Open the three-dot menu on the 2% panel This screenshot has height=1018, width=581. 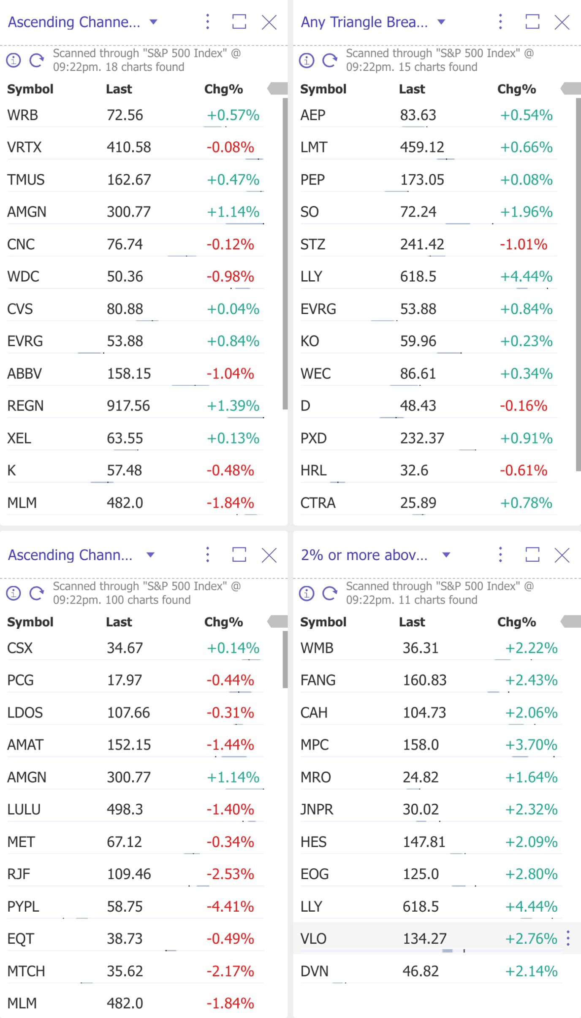tap(500, 555)
